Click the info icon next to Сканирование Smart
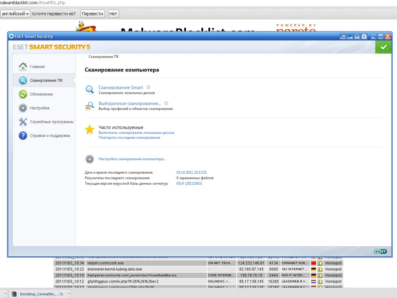 point(148,87)
